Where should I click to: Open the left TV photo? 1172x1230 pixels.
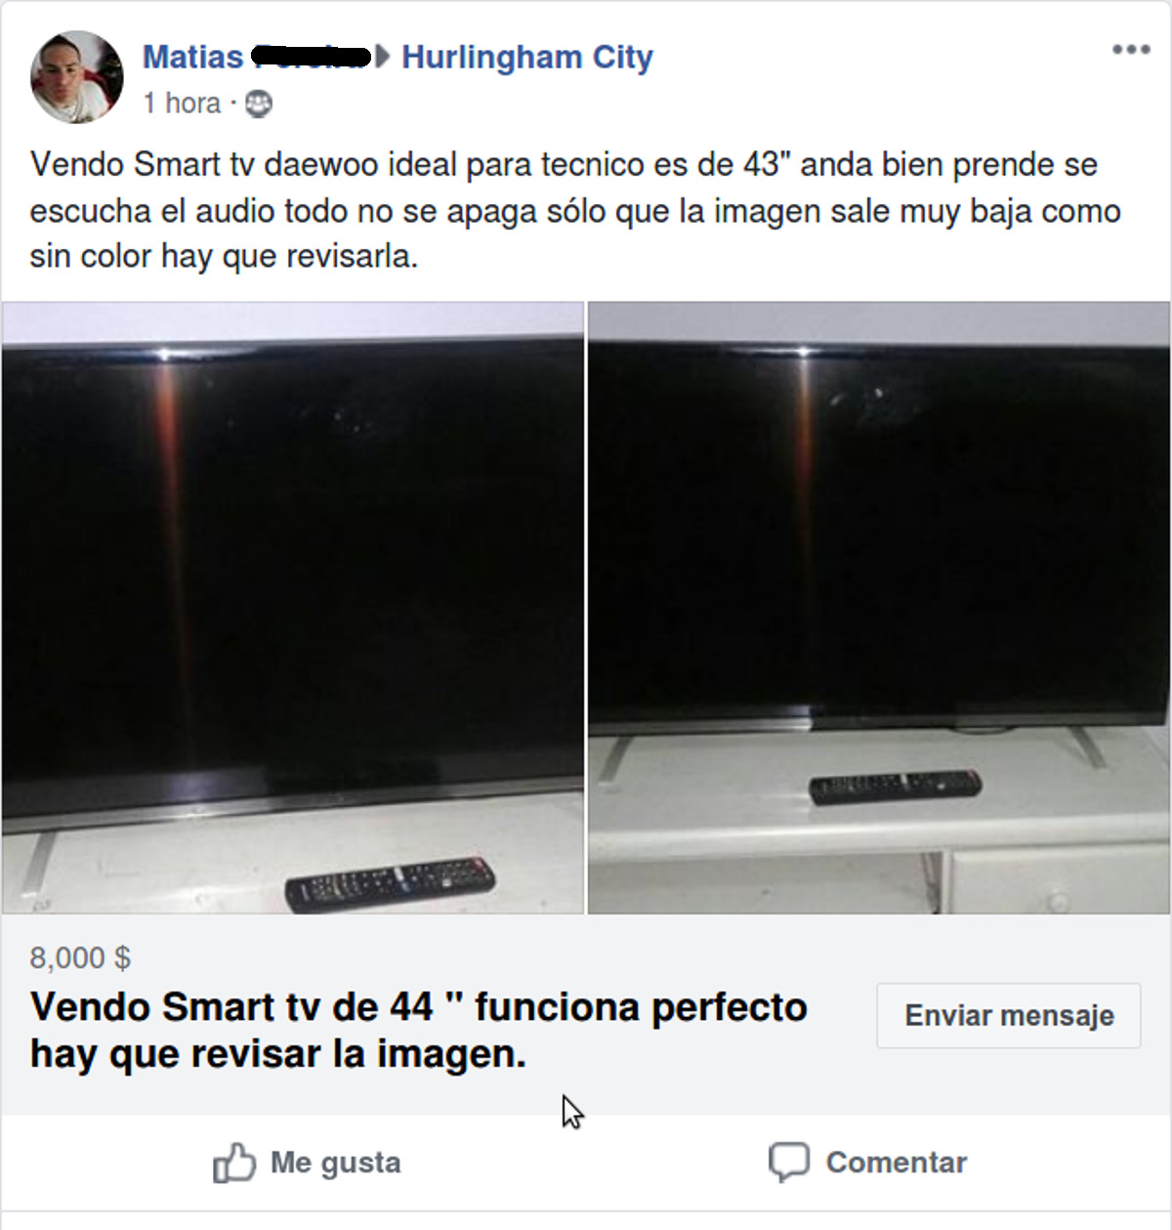tap(293, 608)
